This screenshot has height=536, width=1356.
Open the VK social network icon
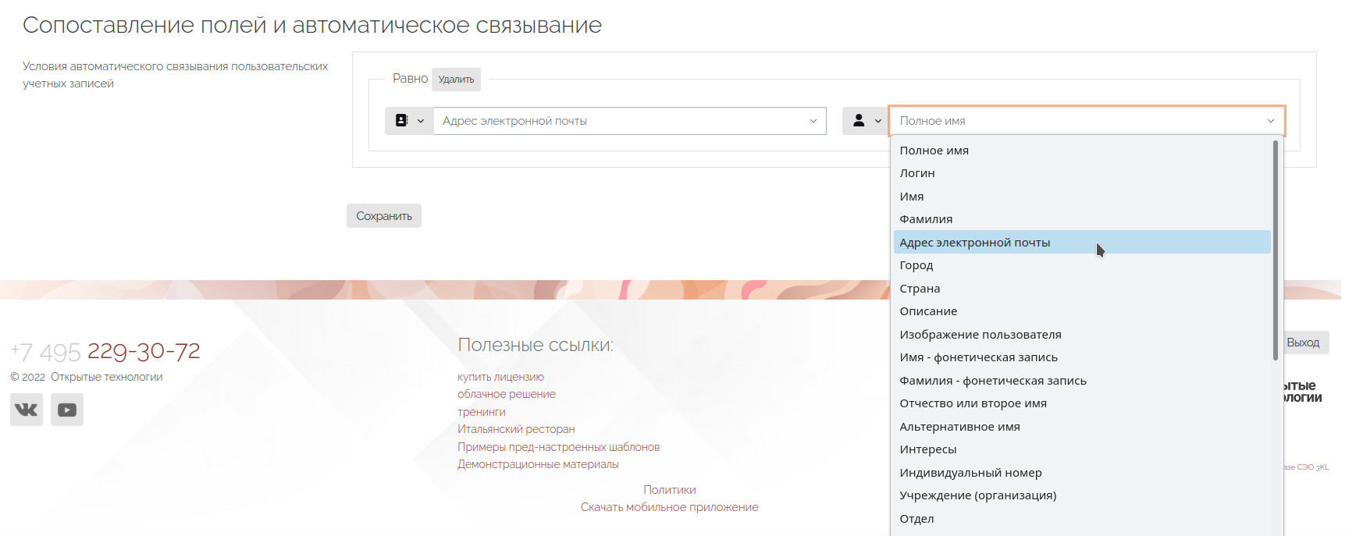[x=27, y=410]
